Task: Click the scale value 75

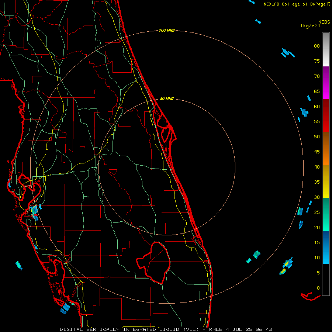Action: pos(317,61)
